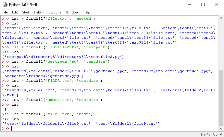Click the scrollbar down arrow
224x137 pixels.
click(x=221, y=129)
